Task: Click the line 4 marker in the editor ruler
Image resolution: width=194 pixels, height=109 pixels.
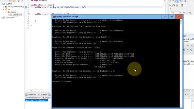Action: pos(26,7)
